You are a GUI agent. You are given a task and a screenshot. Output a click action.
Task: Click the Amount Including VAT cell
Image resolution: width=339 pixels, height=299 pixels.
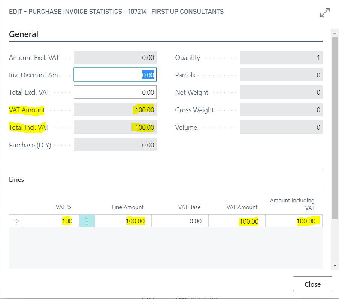[294, 221]
